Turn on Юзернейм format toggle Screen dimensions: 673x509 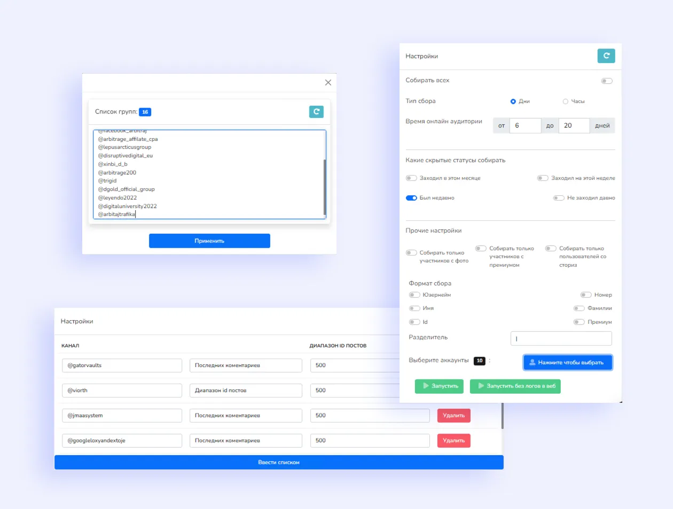tap(414, 295)
